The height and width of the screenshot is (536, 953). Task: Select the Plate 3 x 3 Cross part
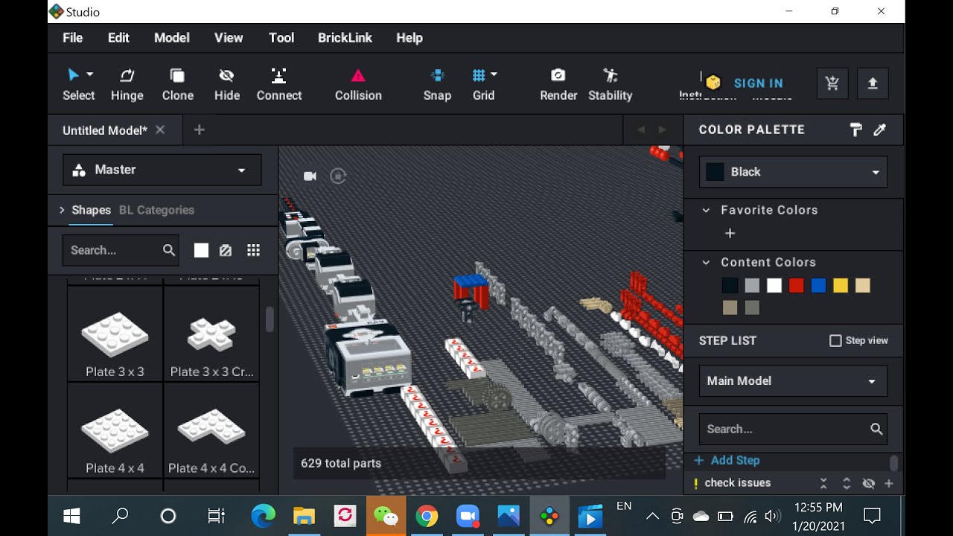[211, 334]
